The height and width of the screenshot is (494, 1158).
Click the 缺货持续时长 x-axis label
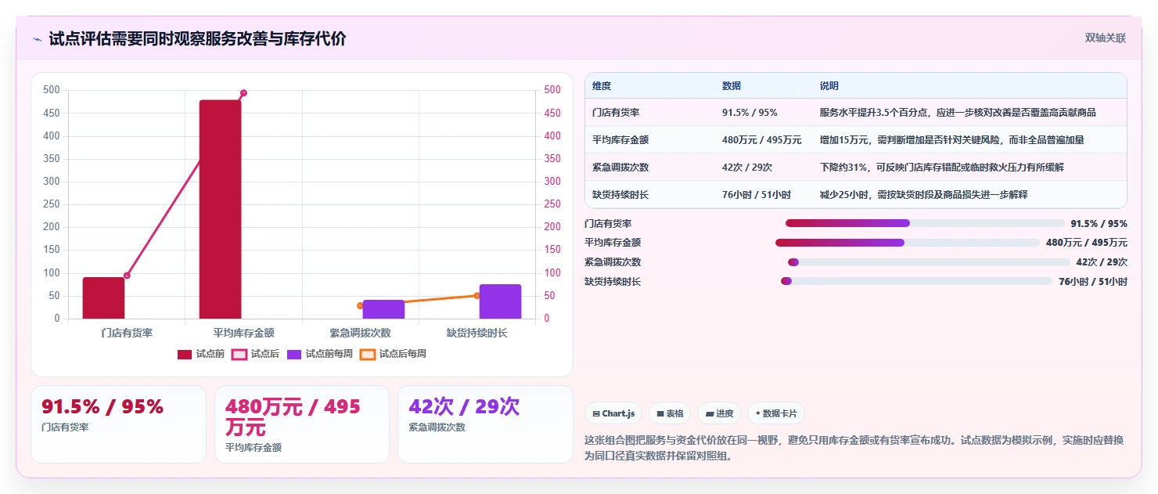point(477,333)
